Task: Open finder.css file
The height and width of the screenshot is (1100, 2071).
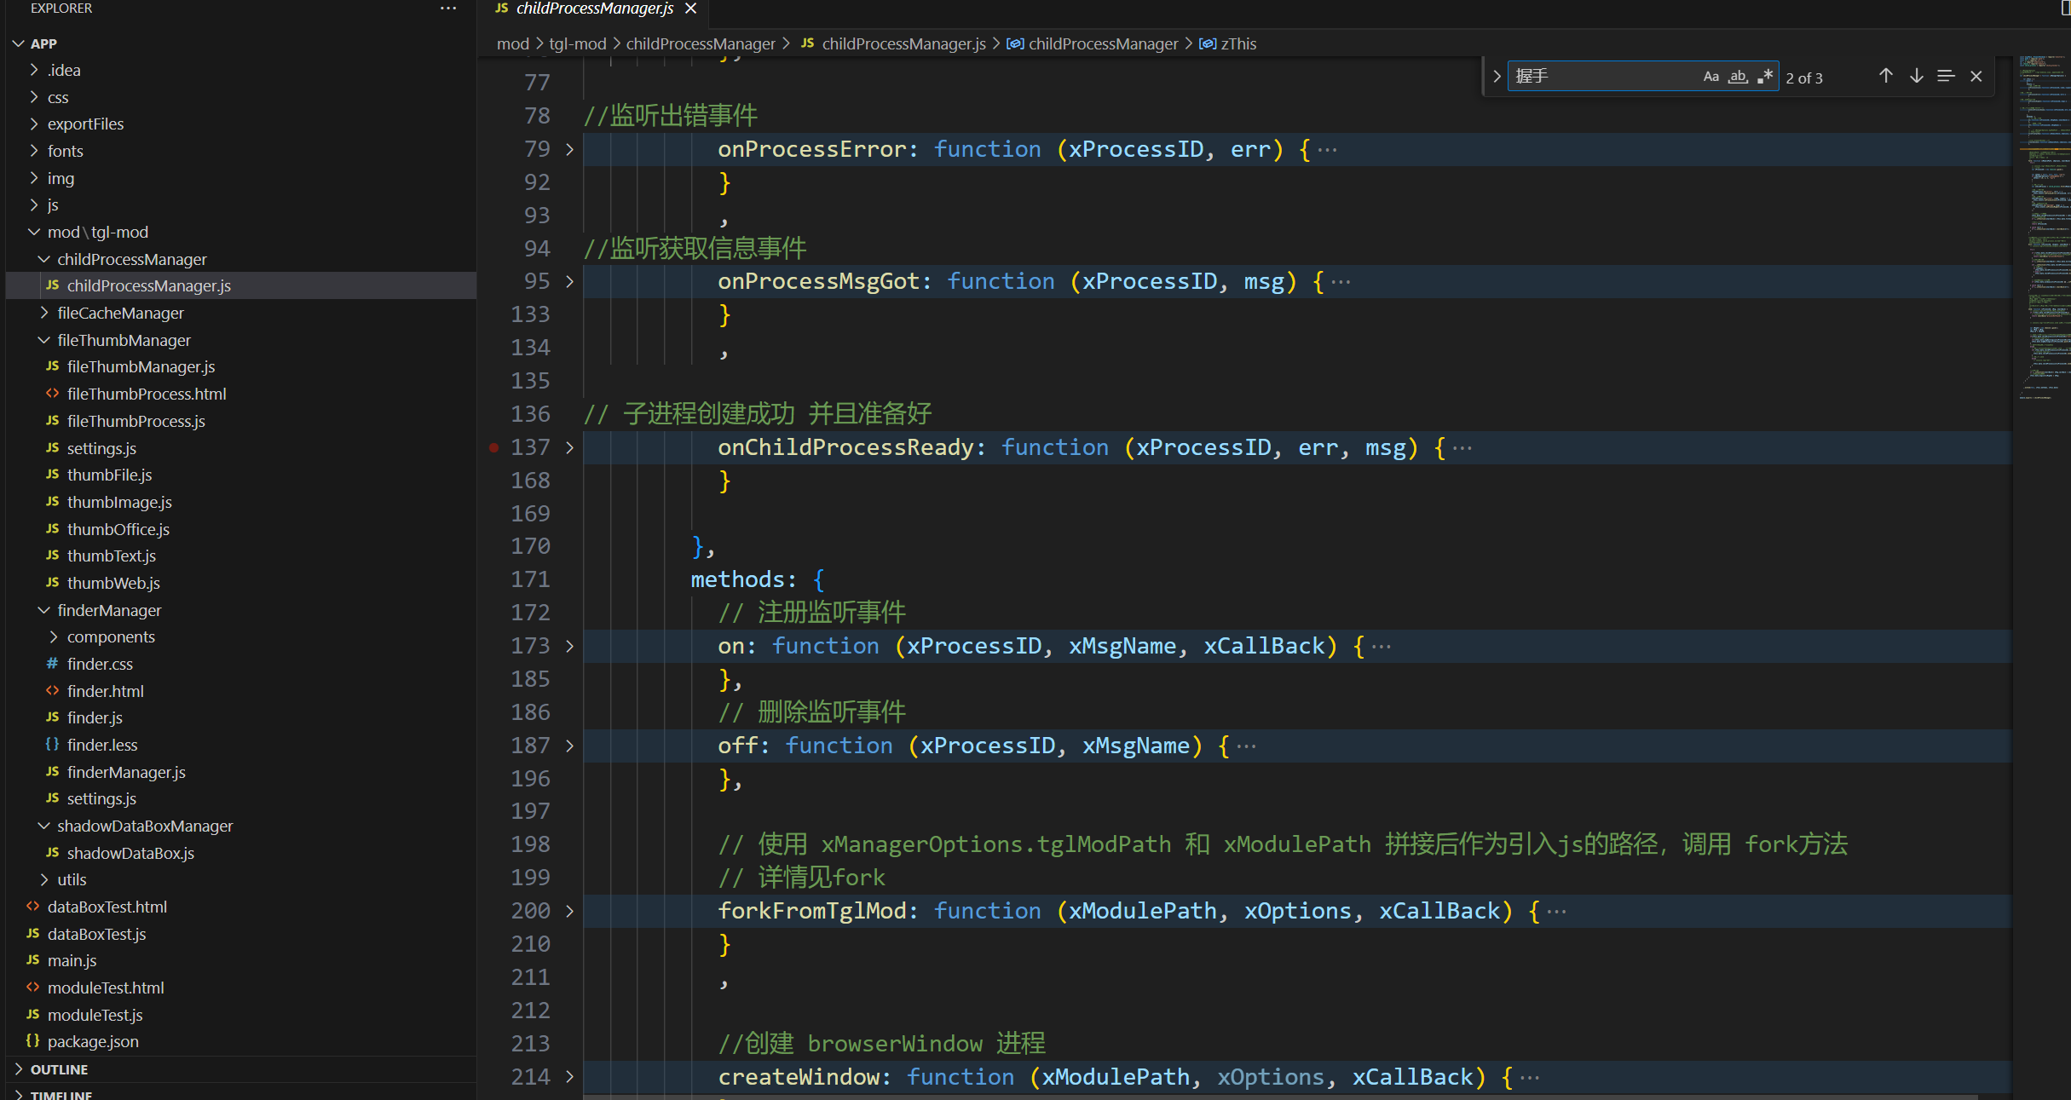Action: click(x=100, y=664)
